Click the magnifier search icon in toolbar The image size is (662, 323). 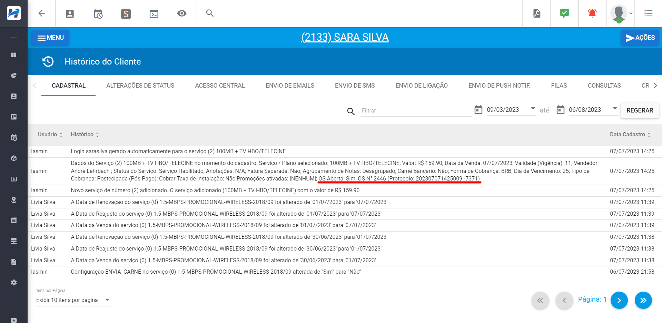210,13
